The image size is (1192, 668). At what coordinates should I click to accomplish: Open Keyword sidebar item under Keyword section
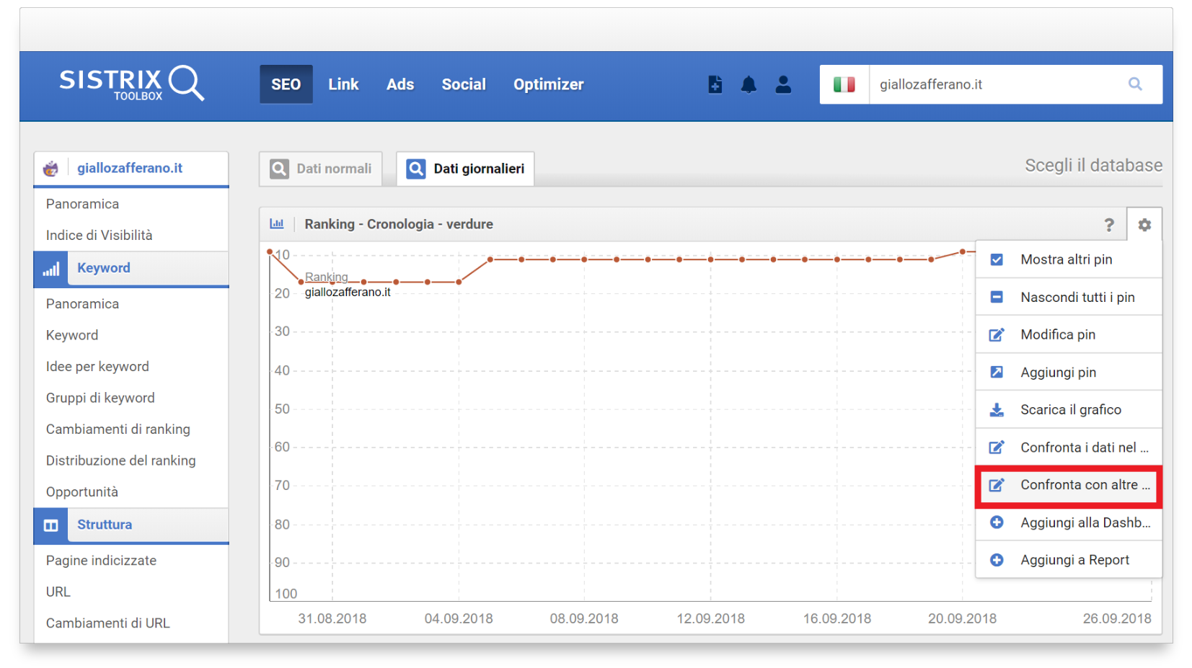(x=72, y=335)
